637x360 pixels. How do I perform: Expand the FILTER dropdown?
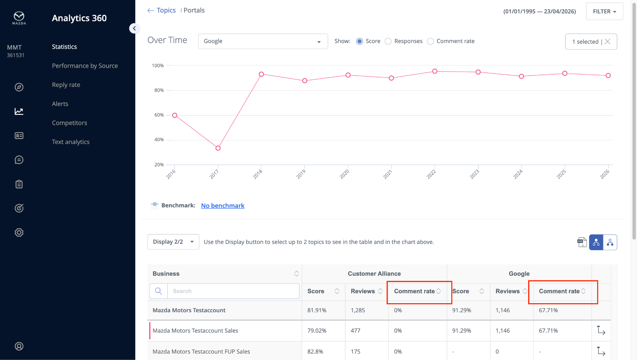coord(604,11)
